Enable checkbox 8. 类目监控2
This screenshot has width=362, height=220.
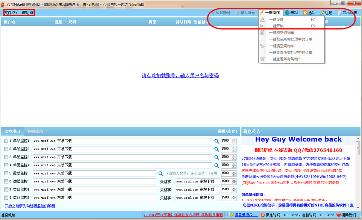[6, 197]
